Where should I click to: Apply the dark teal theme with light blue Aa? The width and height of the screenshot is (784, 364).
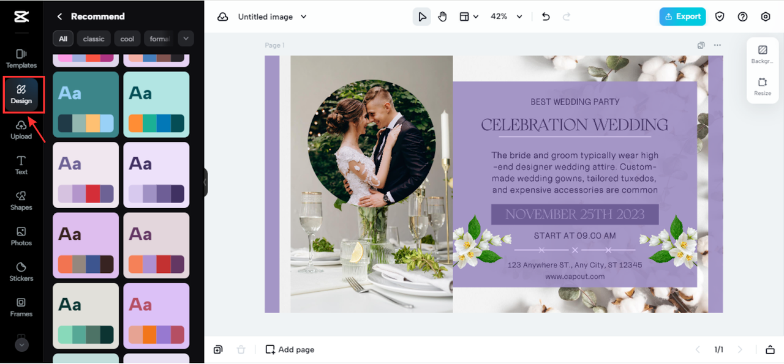pyautogui.click(x=86, y=105)
